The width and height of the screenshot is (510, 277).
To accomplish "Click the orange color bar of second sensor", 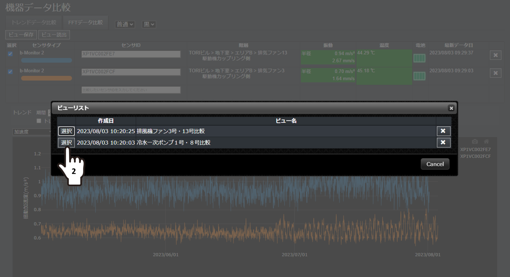I will (x=46, y=78).
